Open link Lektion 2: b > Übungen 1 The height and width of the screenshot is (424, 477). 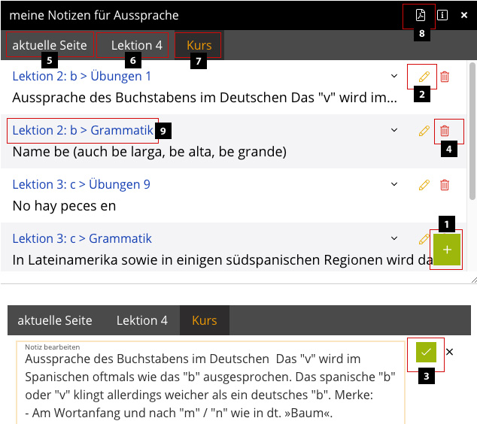(81, 76)
